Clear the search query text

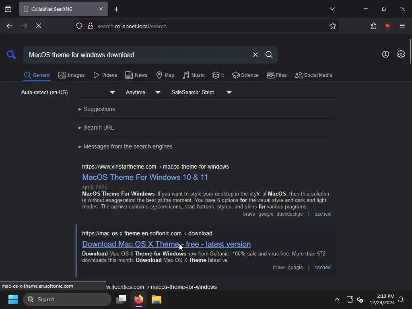click(x=255, y=55)
